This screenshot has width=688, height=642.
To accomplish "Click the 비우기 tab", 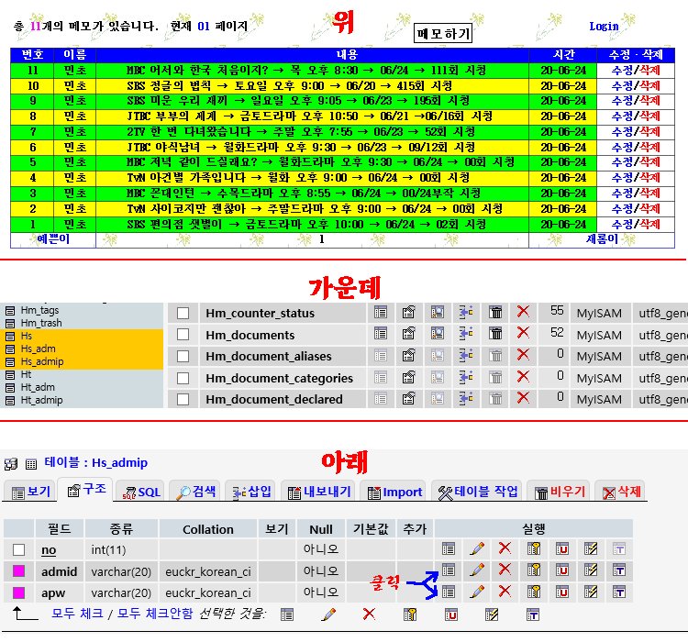I will pyautogui.click(x=560, y=492).
